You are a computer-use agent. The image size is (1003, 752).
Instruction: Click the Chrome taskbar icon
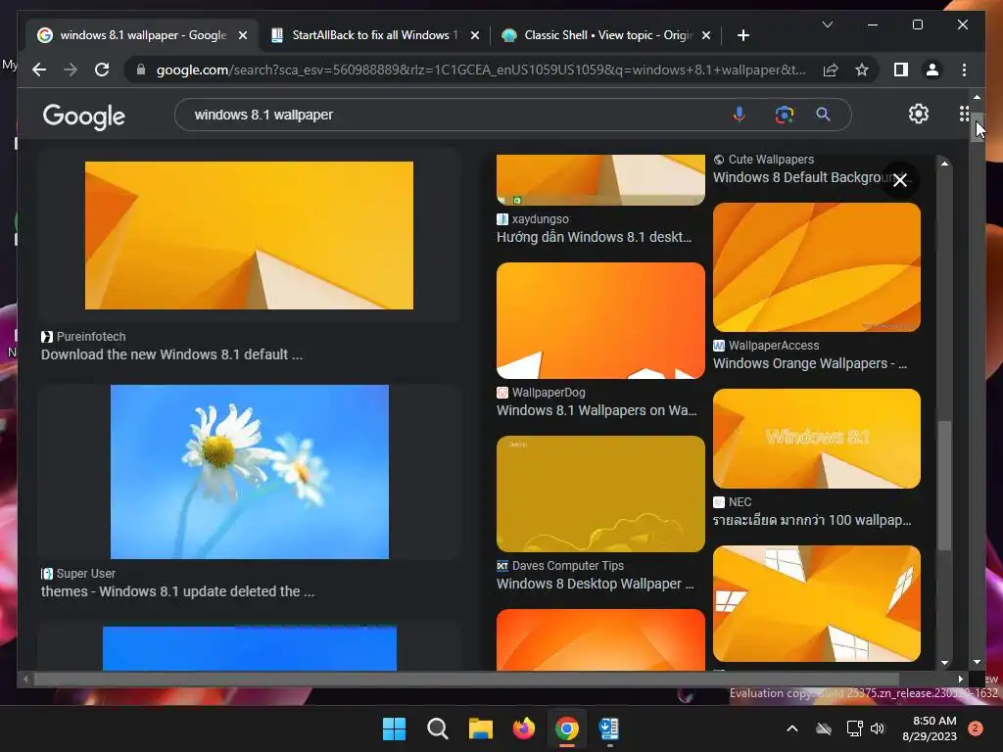point(567,728)
